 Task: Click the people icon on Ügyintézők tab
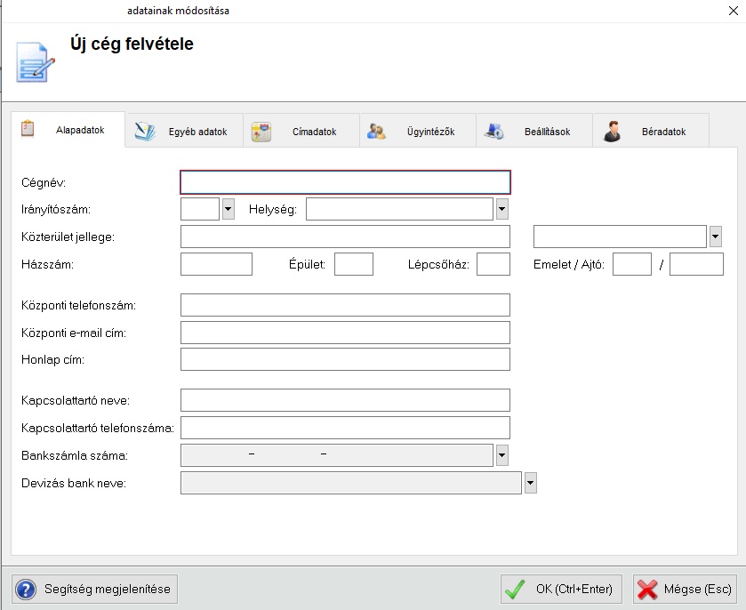pyautogui.click(x=376, y=132)
